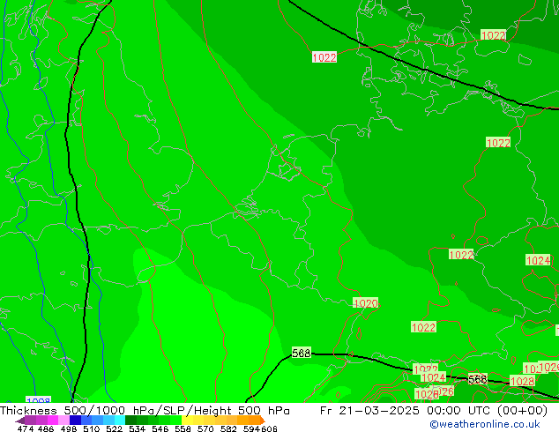Image resolution: width=559 pixels, height=432 pixels.
Task: Click the legend value '474'
Action: (26, 428)
